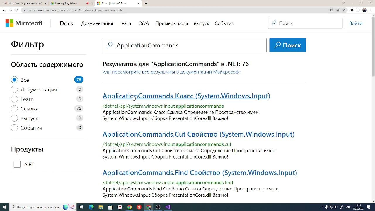Open Microsoft Store from taskbar
375x211 pixels.
click(x=110, y=207)
